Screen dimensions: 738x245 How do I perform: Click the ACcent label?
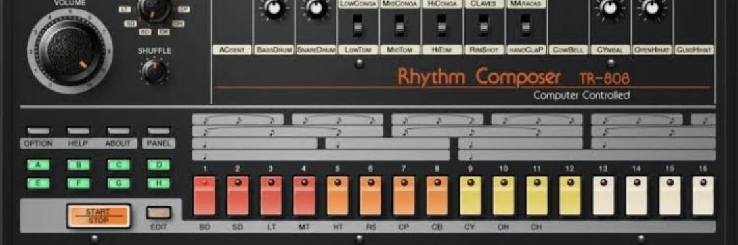[x=232, y=50]
